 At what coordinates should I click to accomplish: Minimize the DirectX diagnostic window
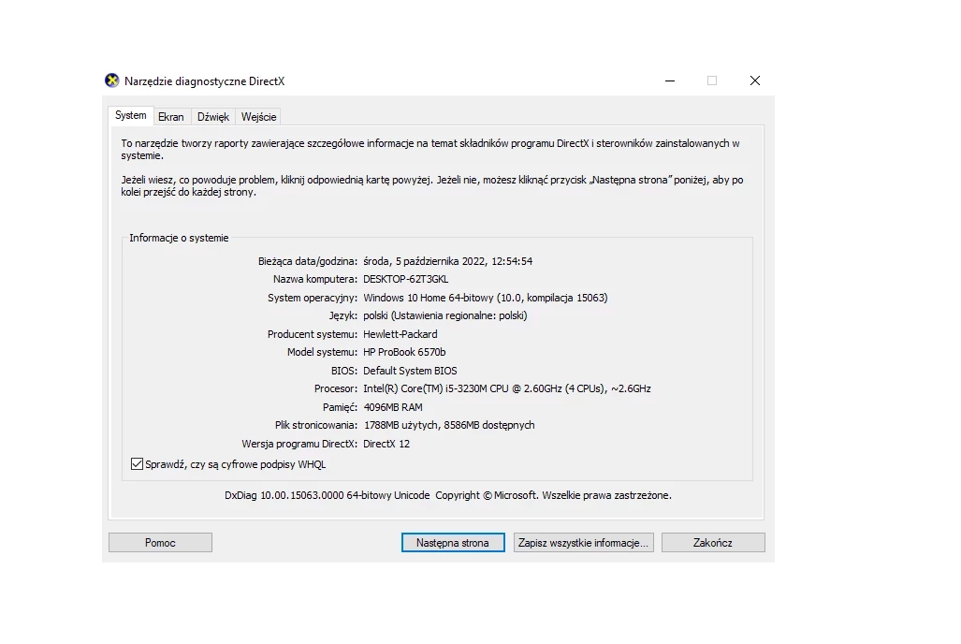(x=669, y=80)
